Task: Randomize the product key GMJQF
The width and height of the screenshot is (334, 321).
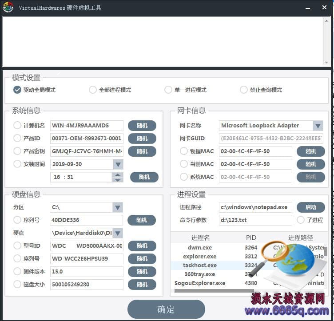Action: click(142, 151)
